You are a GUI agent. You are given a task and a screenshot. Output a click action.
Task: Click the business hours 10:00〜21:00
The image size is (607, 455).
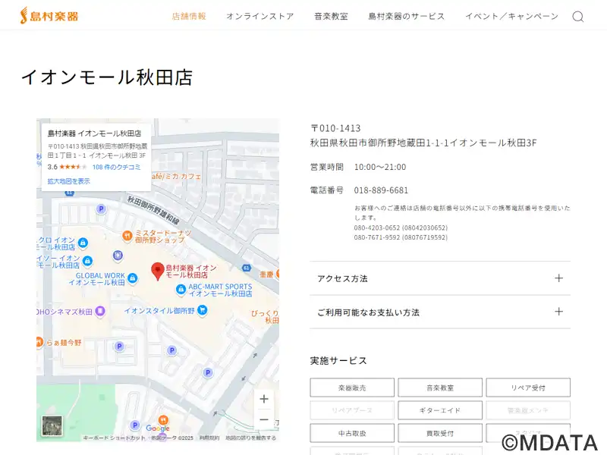(380, 167)
